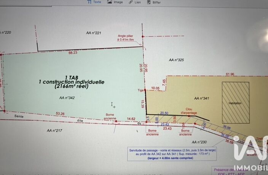
Task: Click the largeur = 4.00m sente comprise line
Action: (x=170, y=158)
